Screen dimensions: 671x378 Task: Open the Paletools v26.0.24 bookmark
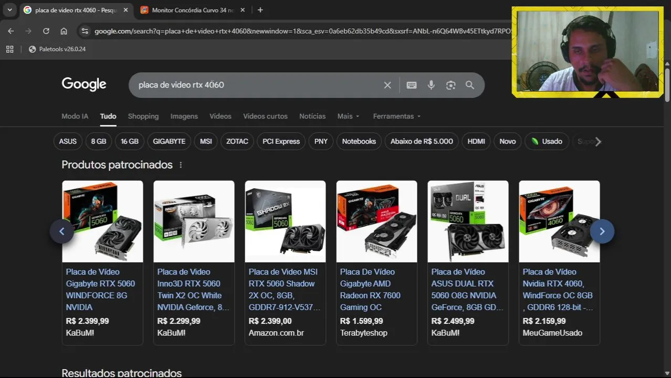57,49
